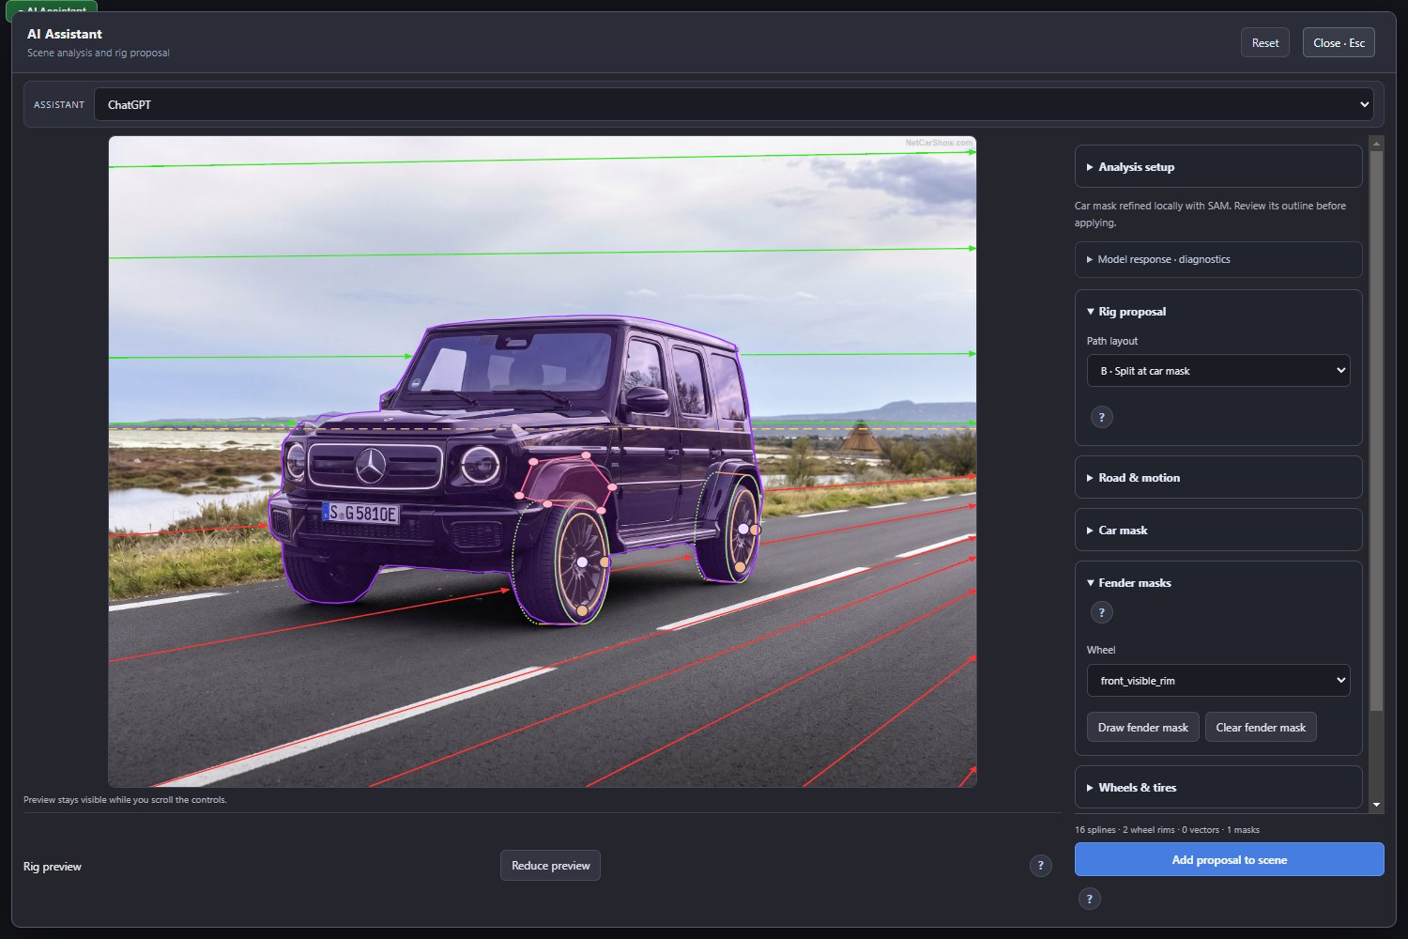Open help icon in Fender masks section
1408x939 pixels.
tap(1102, 612)
